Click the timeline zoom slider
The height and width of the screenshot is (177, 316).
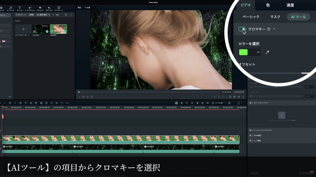click(x=222, y=103)
